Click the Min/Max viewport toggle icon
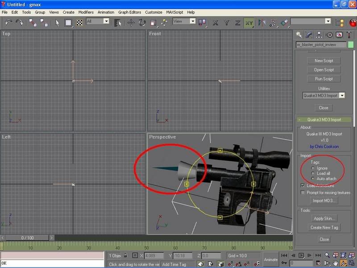This screenshot has height=268, width=357. click(x=352, y=263)
